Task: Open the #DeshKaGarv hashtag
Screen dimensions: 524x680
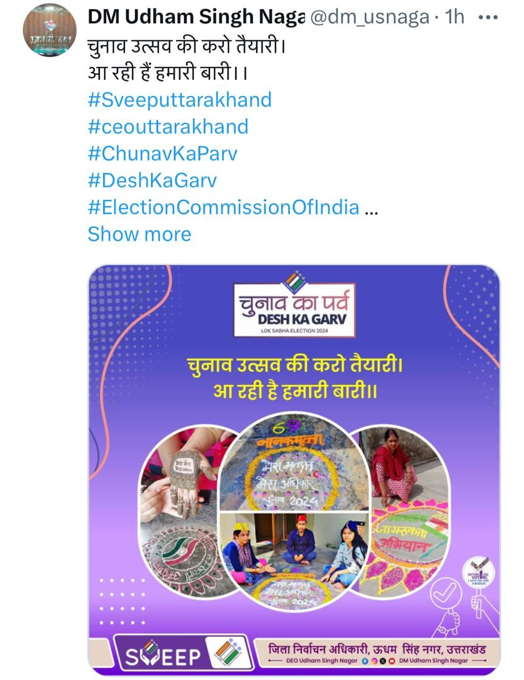Action: point(153,181)
